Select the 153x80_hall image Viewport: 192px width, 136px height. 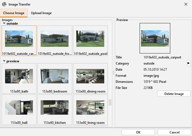19,110
